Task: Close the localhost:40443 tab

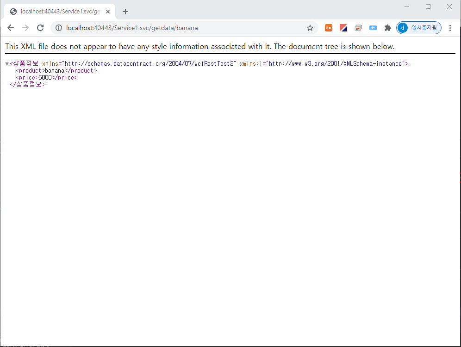Action: [x=108, y=12]
